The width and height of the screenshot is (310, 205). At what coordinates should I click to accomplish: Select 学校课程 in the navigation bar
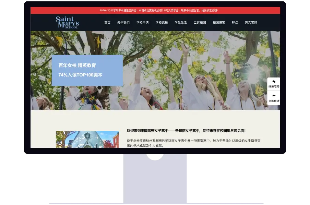(162, 23)
